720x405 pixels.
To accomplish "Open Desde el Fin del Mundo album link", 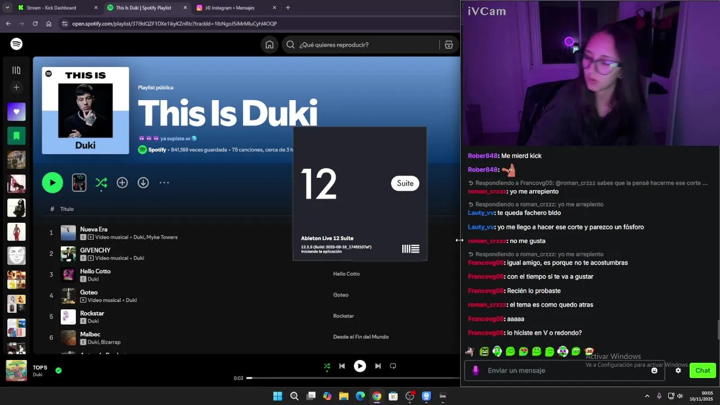I will (361, 337).
